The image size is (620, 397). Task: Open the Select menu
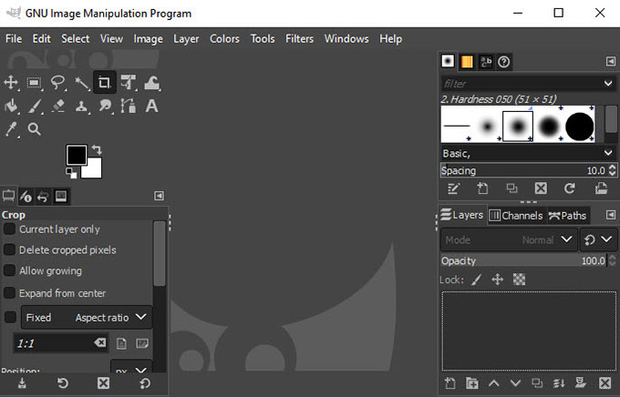click(x=75, y=39)
